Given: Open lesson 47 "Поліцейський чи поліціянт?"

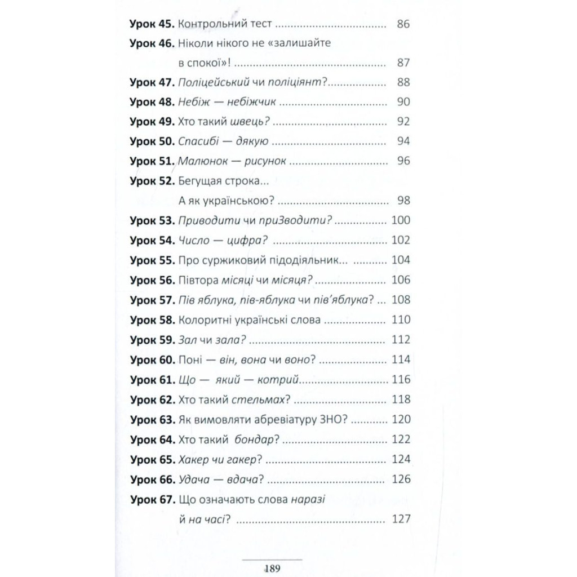Looking at the screenshot, I should 252,82.
